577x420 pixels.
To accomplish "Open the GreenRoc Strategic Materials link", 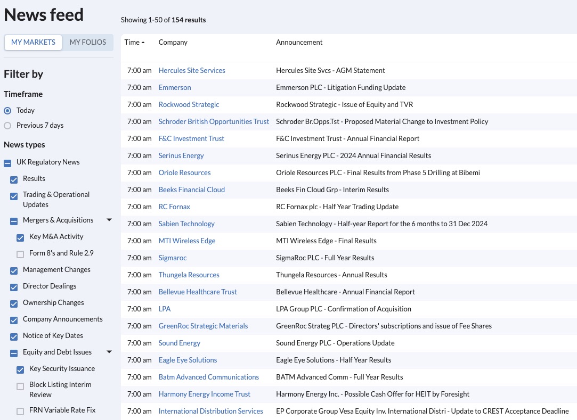I will [203, 326].
